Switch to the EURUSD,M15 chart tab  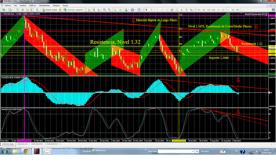click(52, 144)
